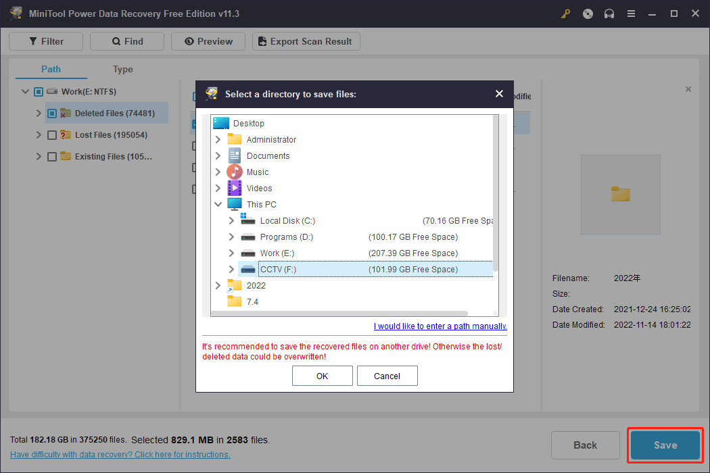The width and height of the screenshot is (710, 473).
Task: Close the save directory dialog
Action: pos(499,94)
